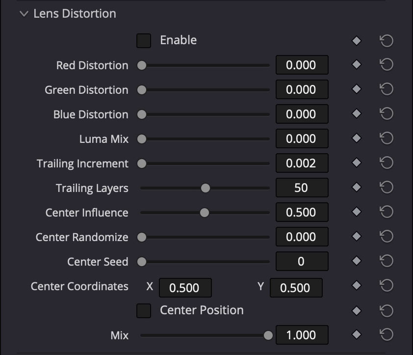Add keyframe for Green Distortion
The width and height of the screenshot is (413, 355).
pyautogui.click(x=356, y=89)
